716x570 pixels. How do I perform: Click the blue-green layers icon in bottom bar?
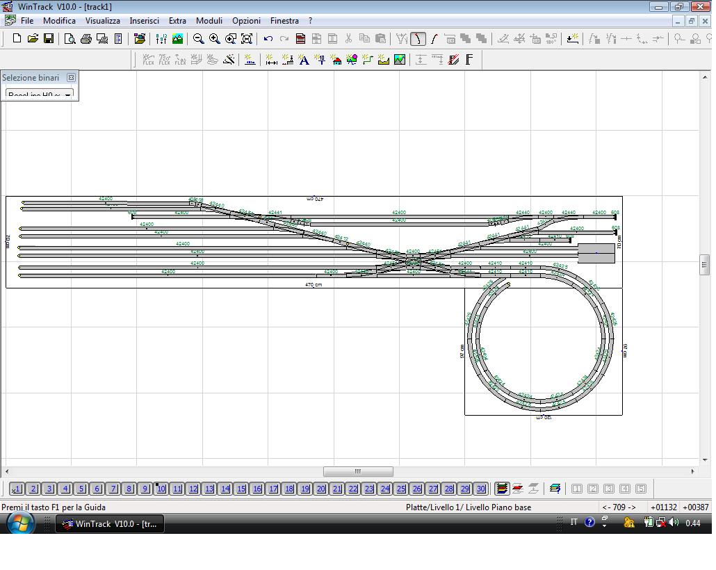555,489
